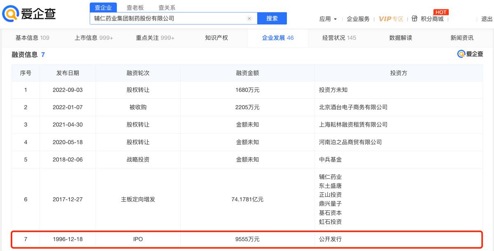Viewport: 494px width, 251px height.
Task: Clear the search box text
Action: (249, 18)
